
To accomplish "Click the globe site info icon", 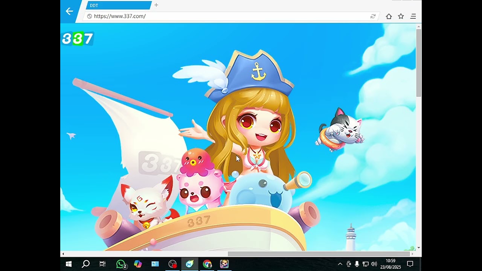I will pos(89,16).
